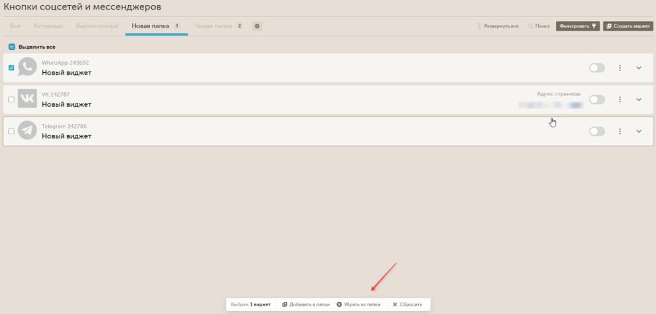Click Развернуть все to expand all

(x=498, y=26)
